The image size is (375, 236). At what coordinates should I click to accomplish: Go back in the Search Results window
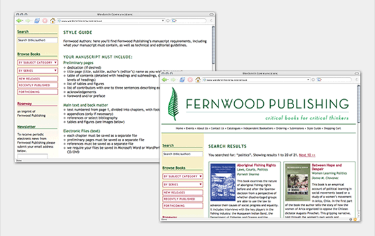pos(164,80)
